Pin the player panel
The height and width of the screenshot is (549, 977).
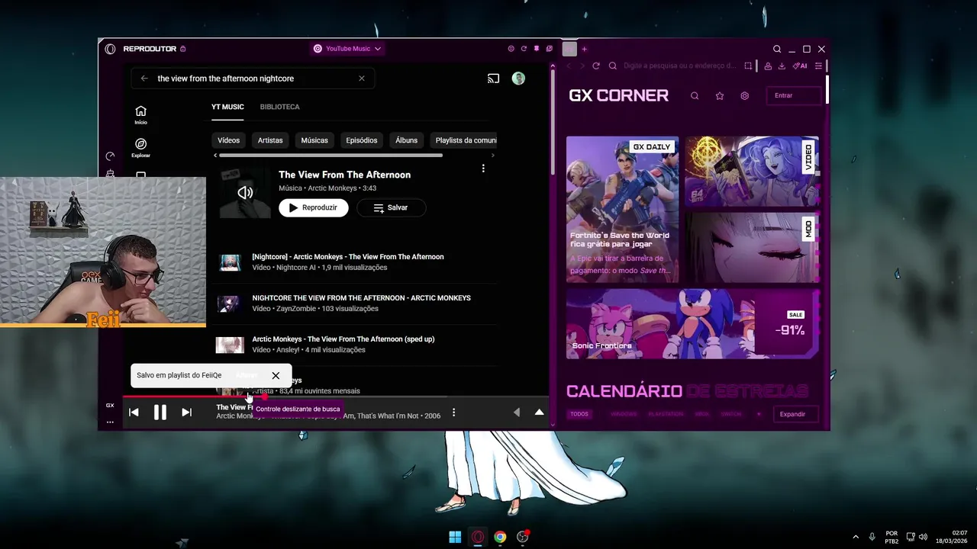point(537,49)
